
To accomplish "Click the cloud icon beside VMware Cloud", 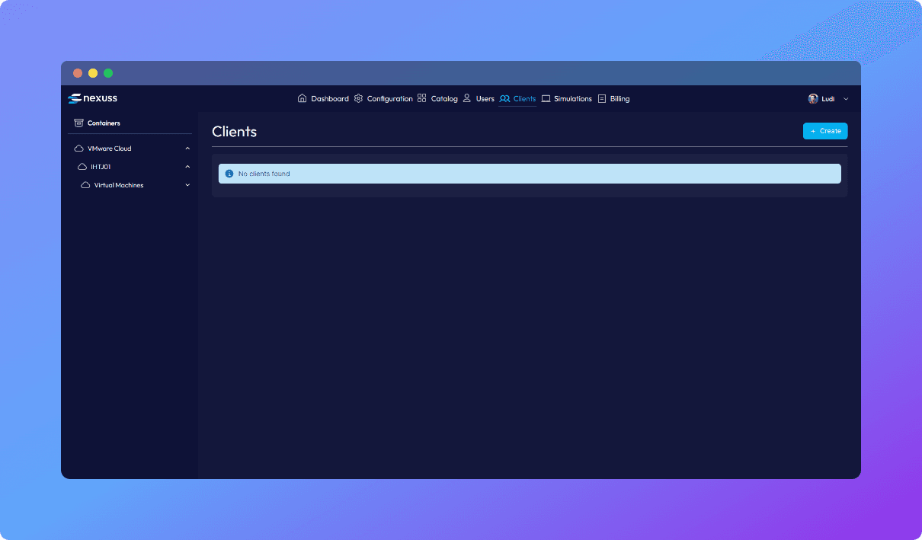I will pyautogui.click(x=78, y=149).
